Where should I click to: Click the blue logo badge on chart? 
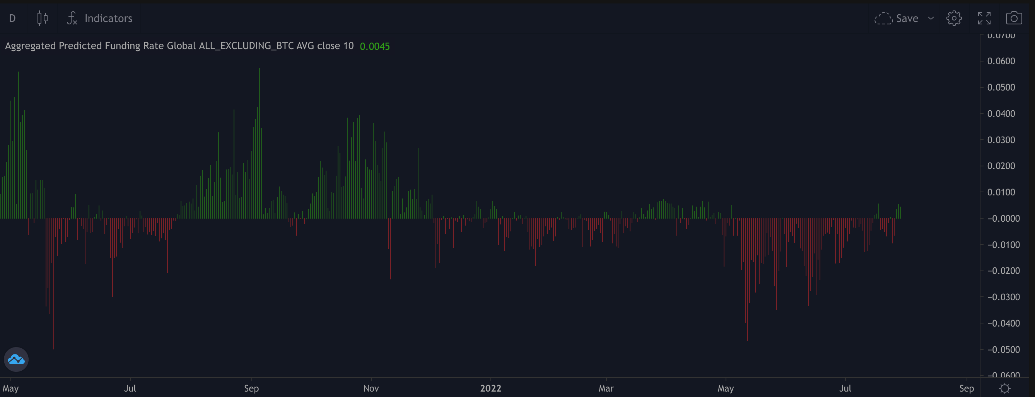[x=16, y=359]
